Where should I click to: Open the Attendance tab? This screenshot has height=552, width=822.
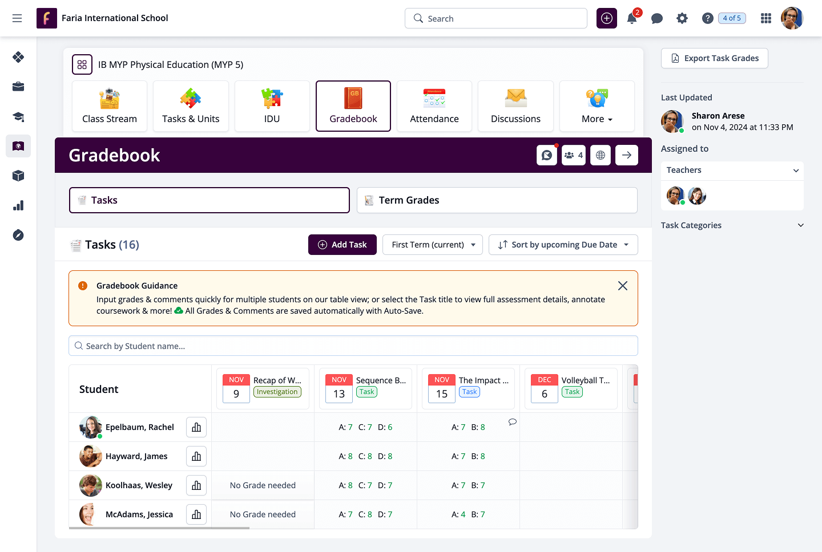point(434,106)
